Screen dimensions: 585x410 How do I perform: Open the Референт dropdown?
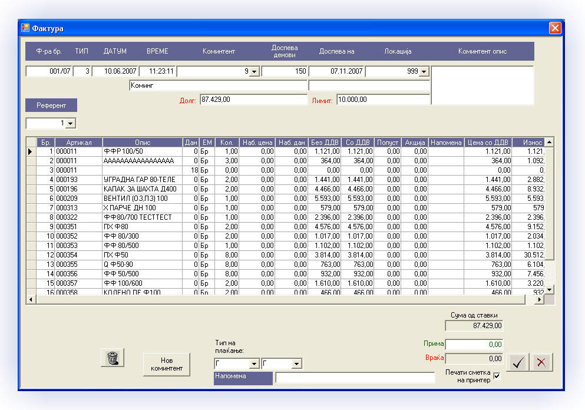[x=71, y=123]
